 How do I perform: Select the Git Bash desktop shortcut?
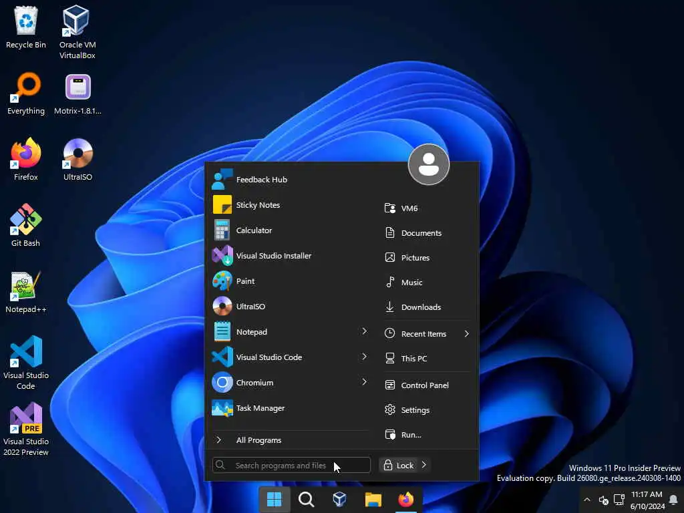(26, 226)
